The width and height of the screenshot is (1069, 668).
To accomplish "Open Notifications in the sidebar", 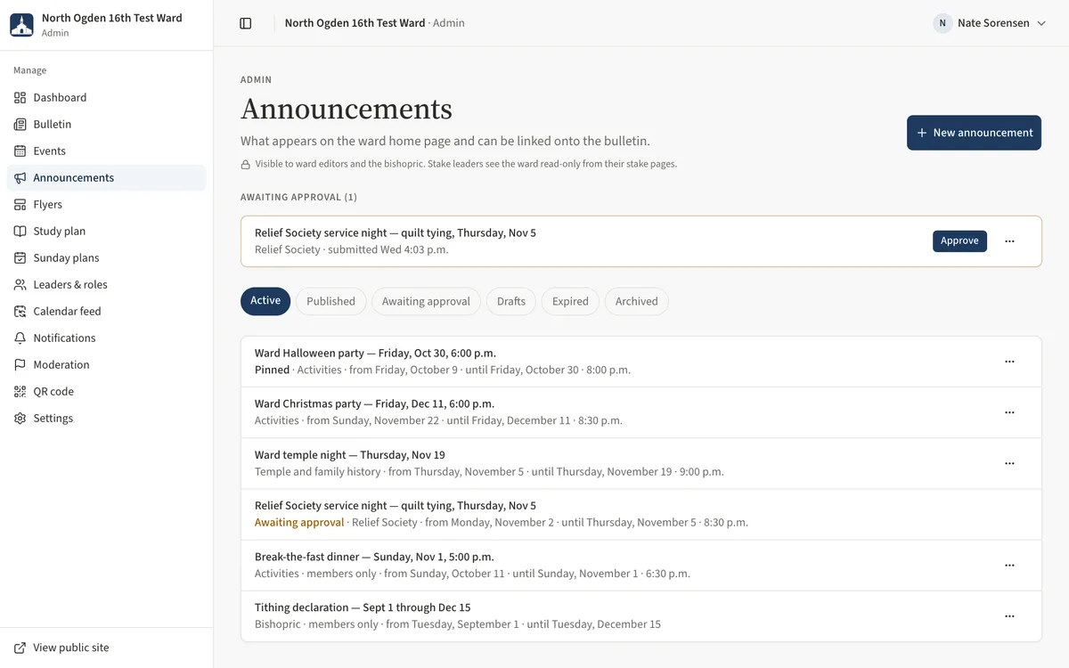I will tap(106, 338).
